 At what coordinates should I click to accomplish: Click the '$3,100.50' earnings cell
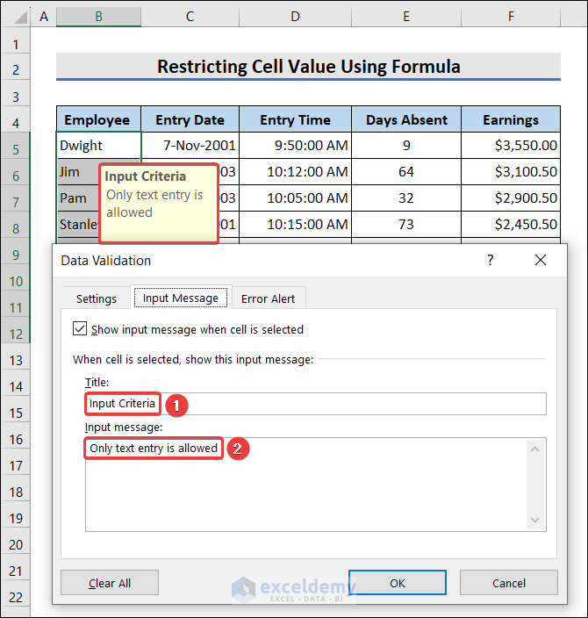point(511,172)
